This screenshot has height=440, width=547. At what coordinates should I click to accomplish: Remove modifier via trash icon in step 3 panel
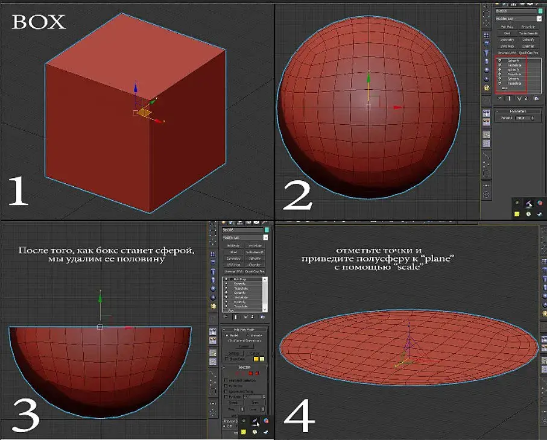point(253,317)
